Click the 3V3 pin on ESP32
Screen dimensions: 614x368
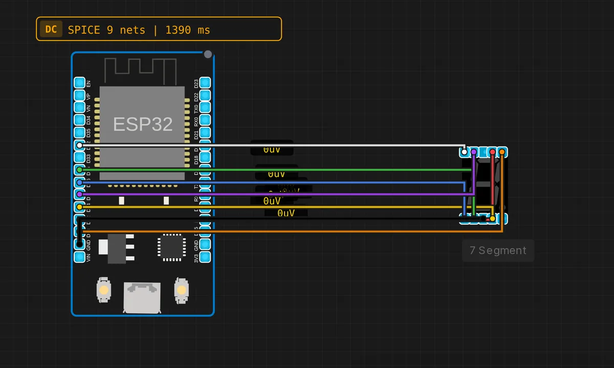205,257
